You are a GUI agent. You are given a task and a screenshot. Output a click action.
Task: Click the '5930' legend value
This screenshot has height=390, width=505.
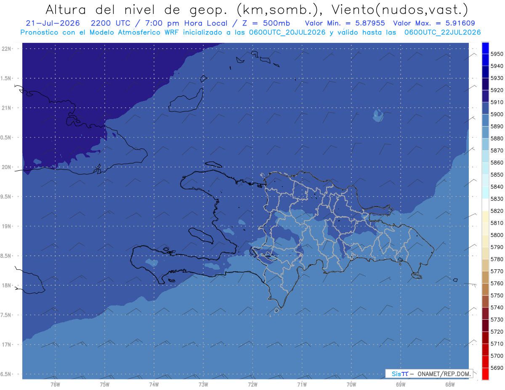pyautogui.click(x=497, y=78)
